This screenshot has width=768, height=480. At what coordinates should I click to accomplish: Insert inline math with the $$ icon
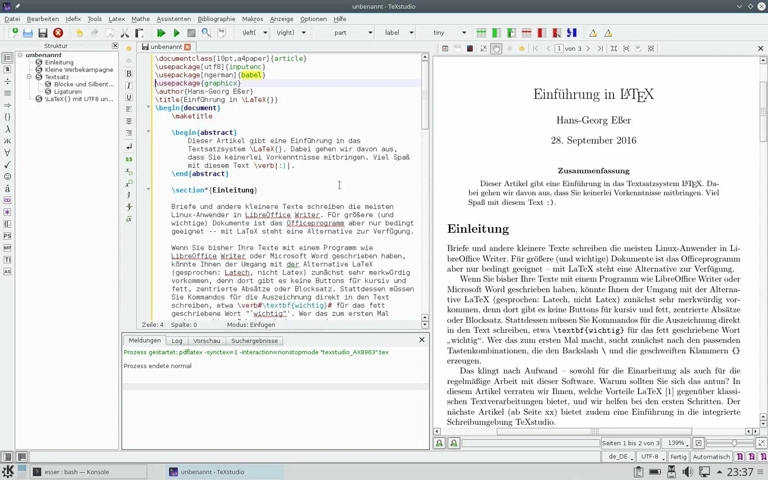tap(129, 159)
